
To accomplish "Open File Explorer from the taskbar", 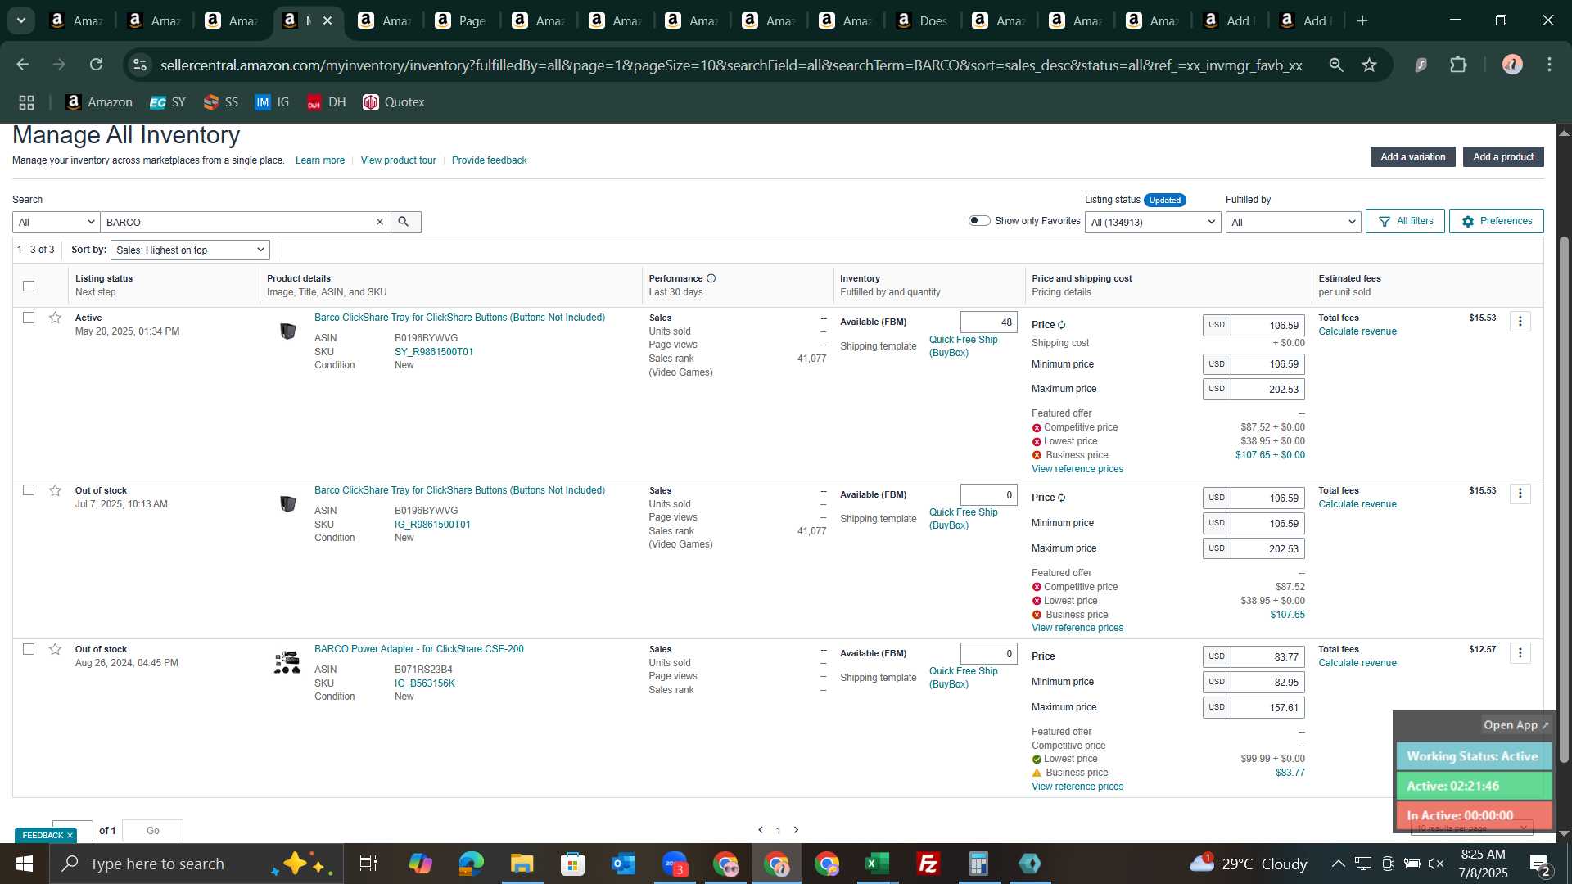I will (x=522, y=864).
